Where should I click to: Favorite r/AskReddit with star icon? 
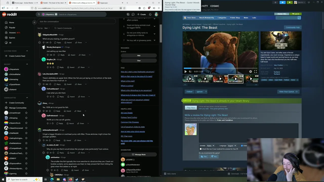[x=26, y=133]
